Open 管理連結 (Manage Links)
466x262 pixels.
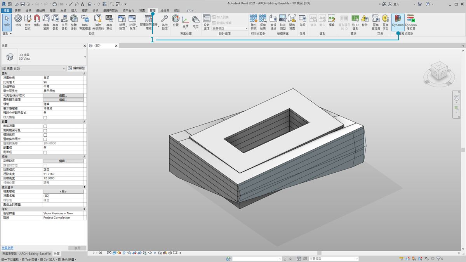[x=273, y=22]
